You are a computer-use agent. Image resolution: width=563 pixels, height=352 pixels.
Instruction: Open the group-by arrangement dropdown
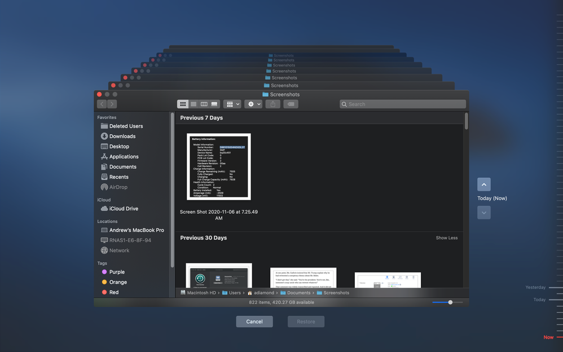[232, 104]
